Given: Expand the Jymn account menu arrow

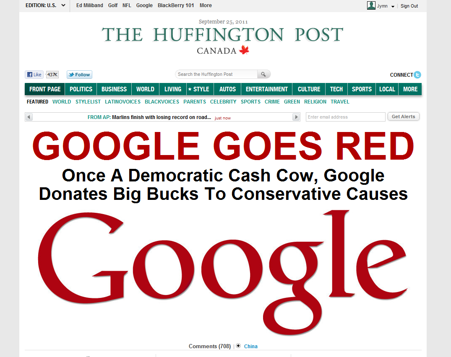Looking at the screenshot, I should coord(393,6).
